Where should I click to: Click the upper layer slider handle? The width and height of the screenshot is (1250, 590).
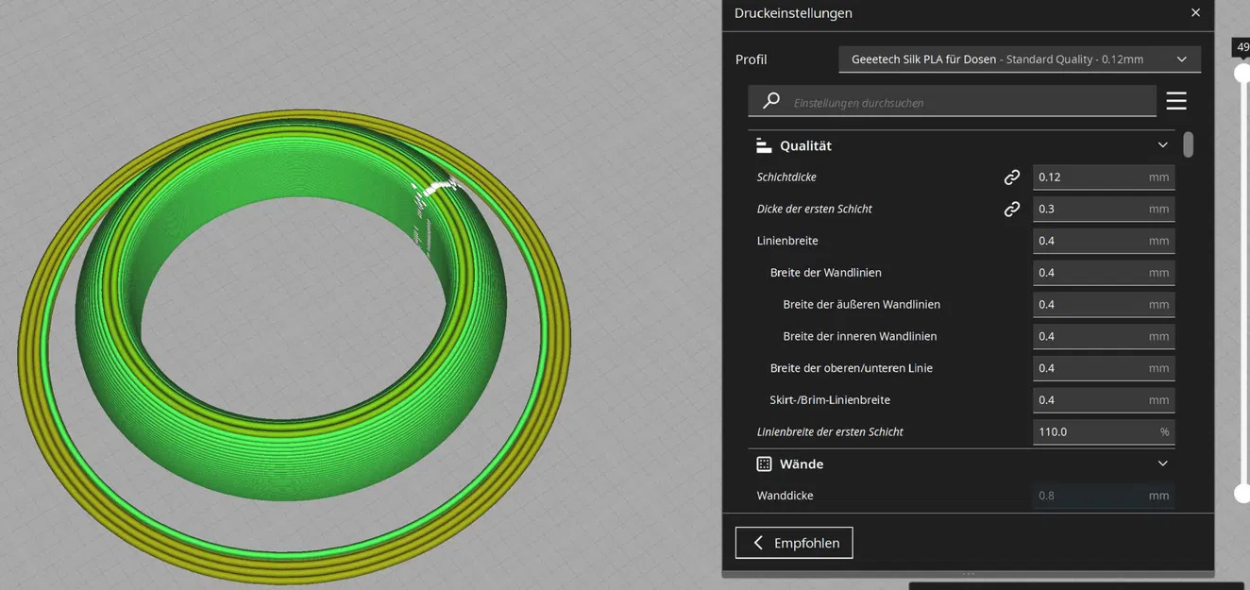tap(1242, 73)
